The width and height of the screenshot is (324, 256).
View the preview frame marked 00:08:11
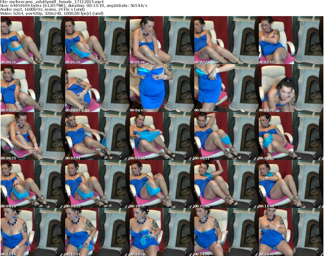(x=226, y=136)
